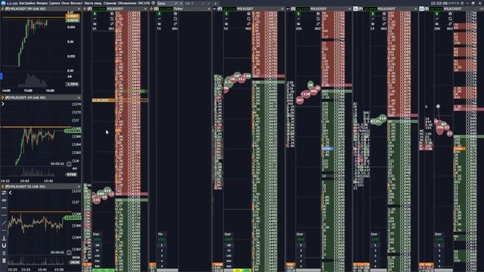Click the anchor download icon in chart toolbar
The width and height of the screenshot is (484, 272).
point(4,238)
